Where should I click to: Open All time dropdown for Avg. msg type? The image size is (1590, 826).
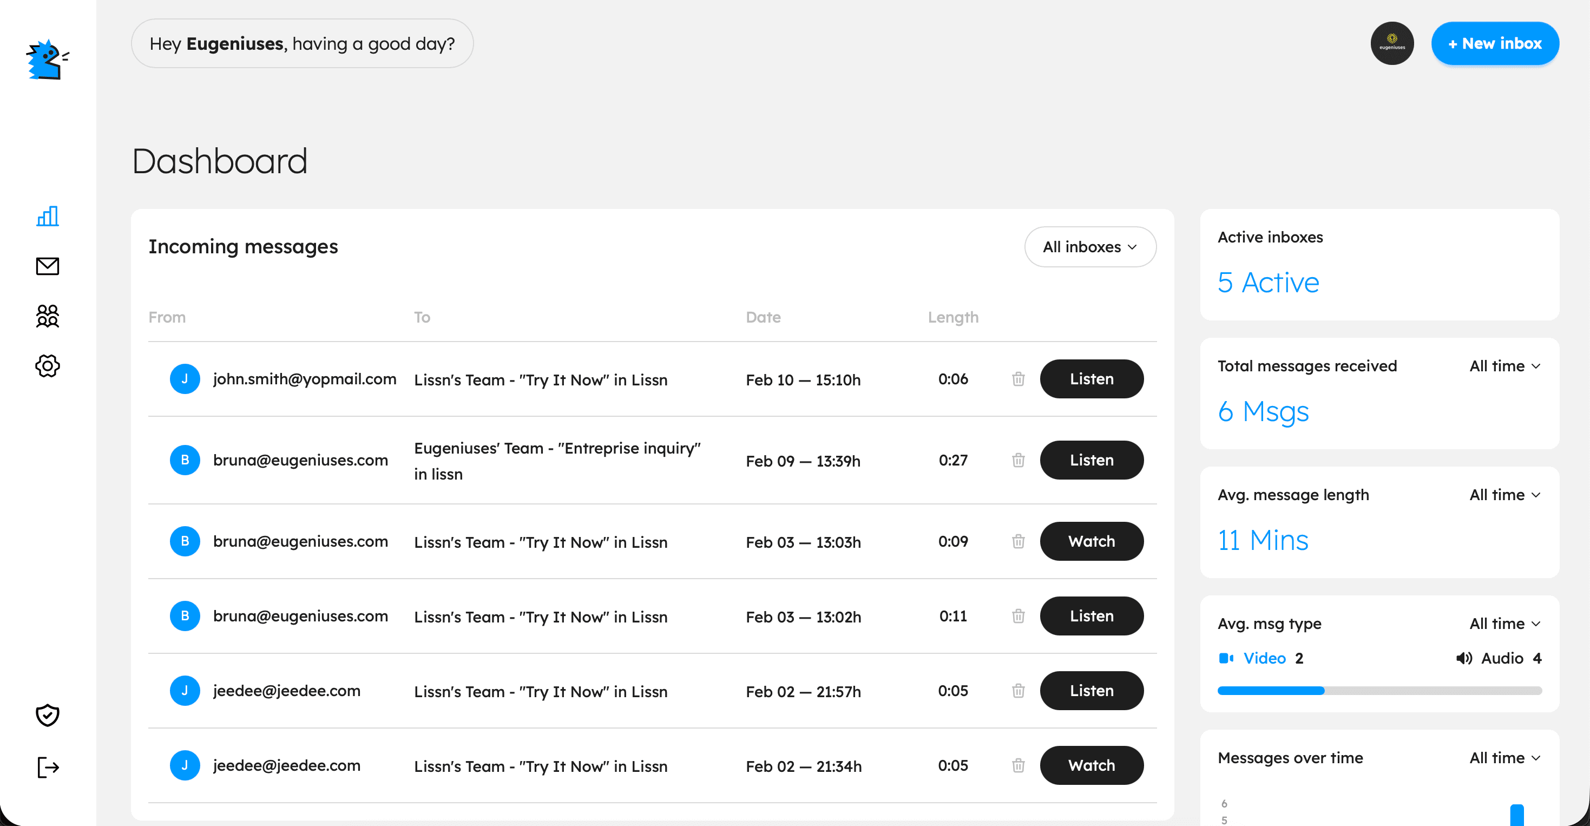(1505, 624)
